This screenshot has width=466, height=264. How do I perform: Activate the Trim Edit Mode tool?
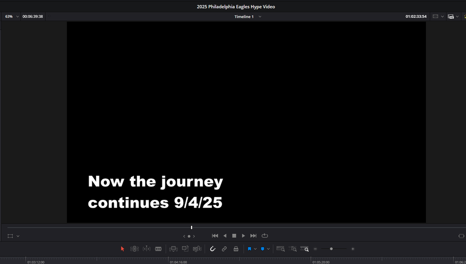[x=135, y=249]
